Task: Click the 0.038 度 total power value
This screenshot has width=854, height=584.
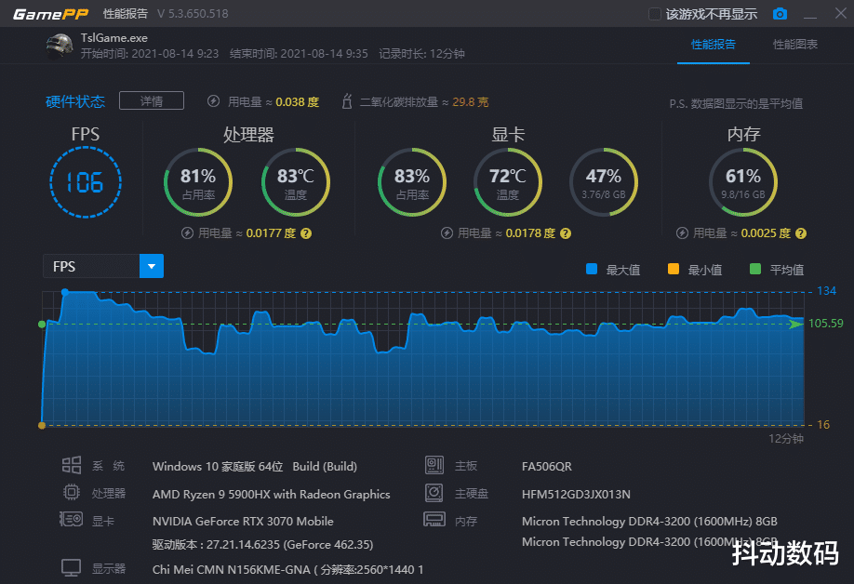Action: [298, 101]
